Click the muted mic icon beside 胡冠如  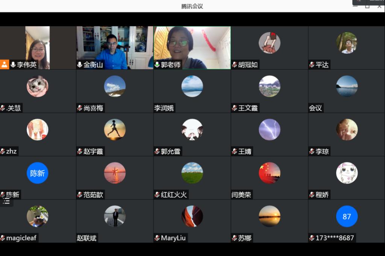[235, 65]
